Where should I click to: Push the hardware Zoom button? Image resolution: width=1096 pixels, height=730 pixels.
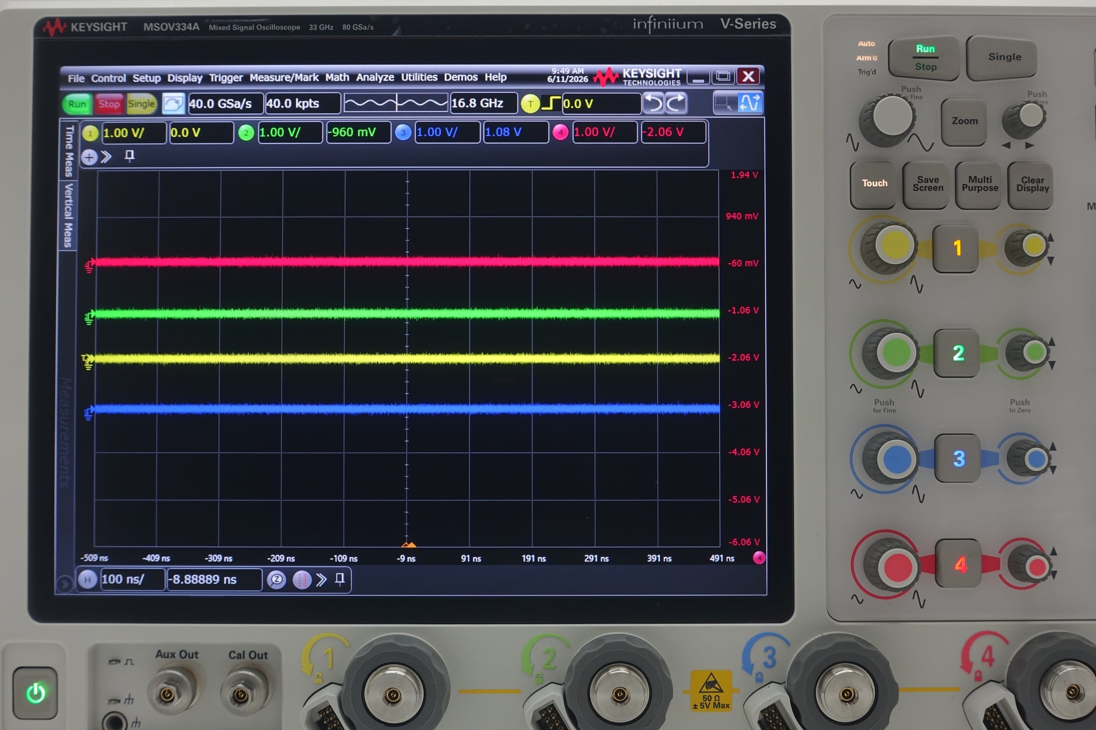(x=964, y=121)
